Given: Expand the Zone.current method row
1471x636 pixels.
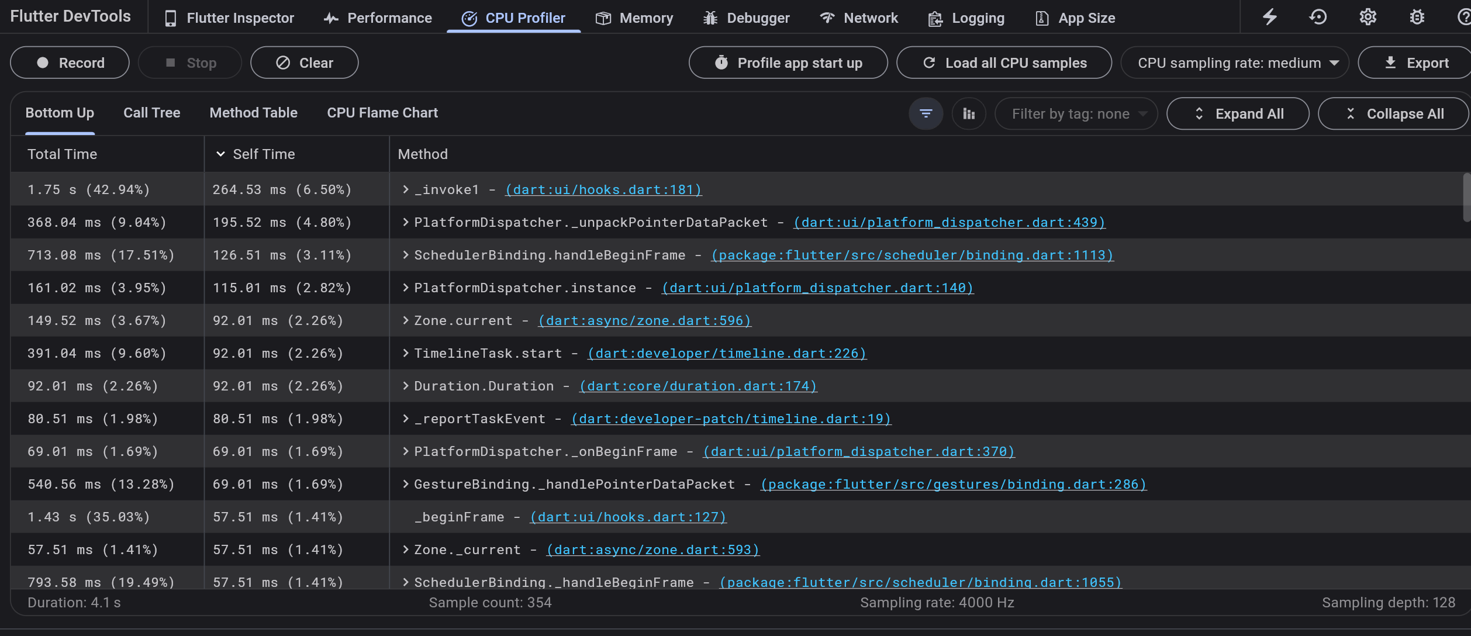Looking at the screenshot, I should 405,320.
